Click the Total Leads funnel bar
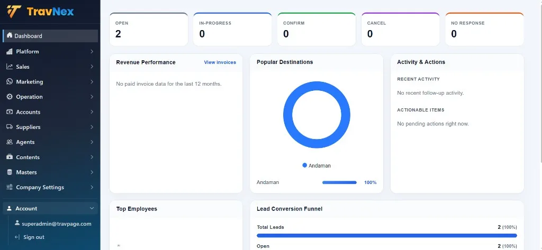Viewport: 542px width, 250px height. click(387, 236)
